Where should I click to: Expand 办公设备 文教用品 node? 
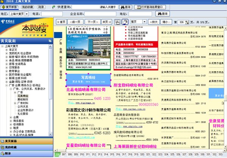11,132
